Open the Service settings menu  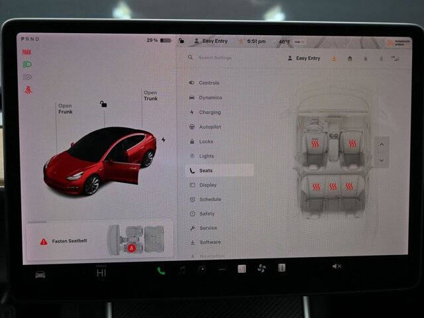pyautogui.click(x=203, y=228)
